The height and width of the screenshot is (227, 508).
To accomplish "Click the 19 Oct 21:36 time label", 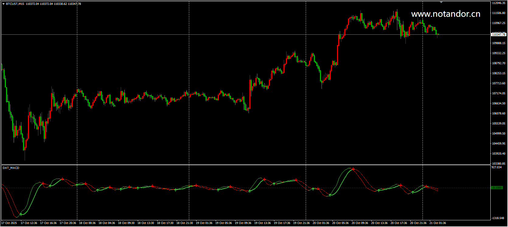I will tap(301, 223).
